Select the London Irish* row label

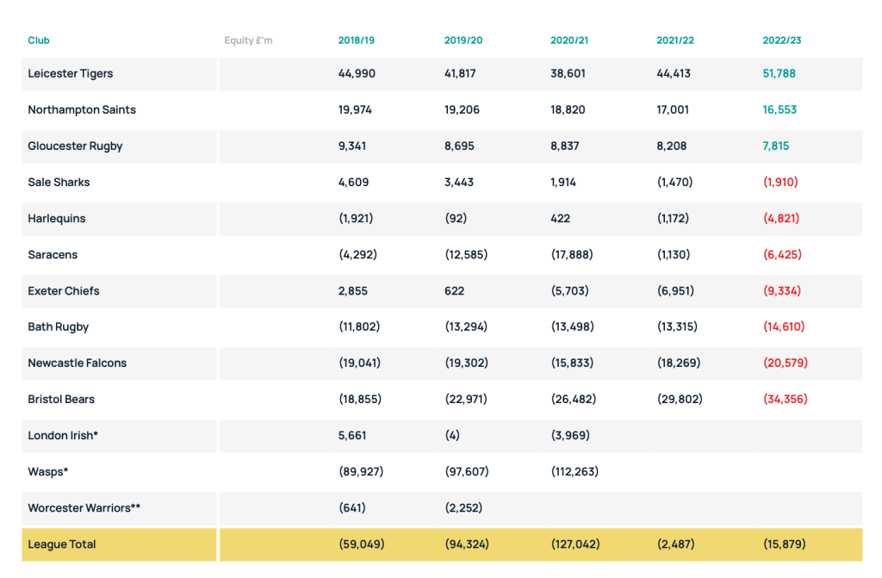point(63,436)
